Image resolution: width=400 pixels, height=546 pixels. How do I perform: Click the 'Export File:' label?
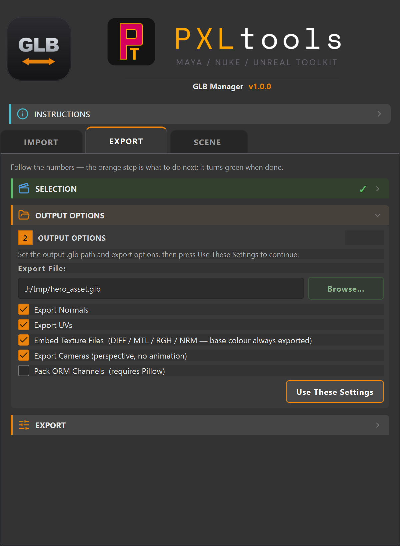point(42,268)
